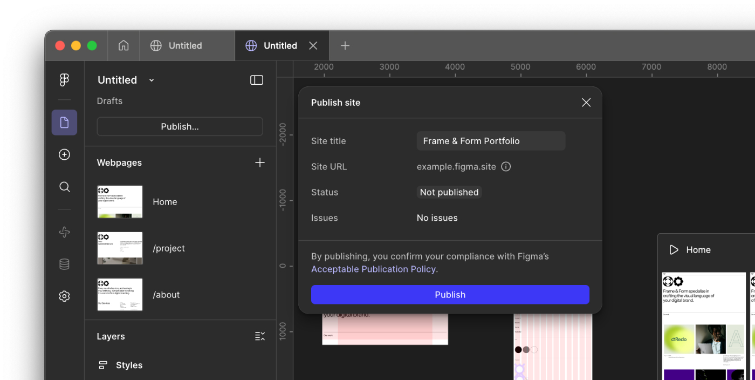The image size is (755, 380).
Task: Expand the Untitled file name dropdown
Action: click(152, 80)
